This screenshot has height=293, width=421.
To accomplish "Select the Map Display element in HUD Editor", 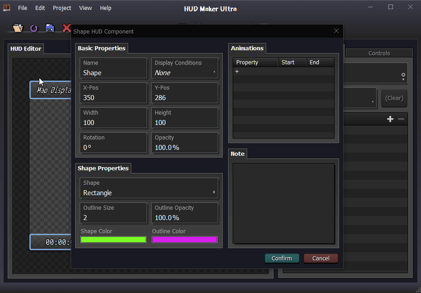I will tap(51, 90).
